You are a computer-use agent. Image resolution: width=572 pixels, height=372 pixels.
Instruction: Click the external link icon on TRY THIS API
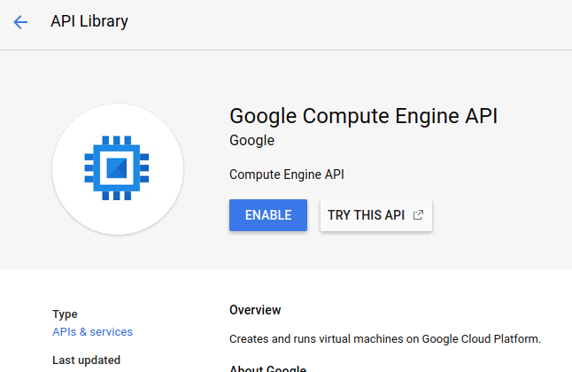(418, 215)
